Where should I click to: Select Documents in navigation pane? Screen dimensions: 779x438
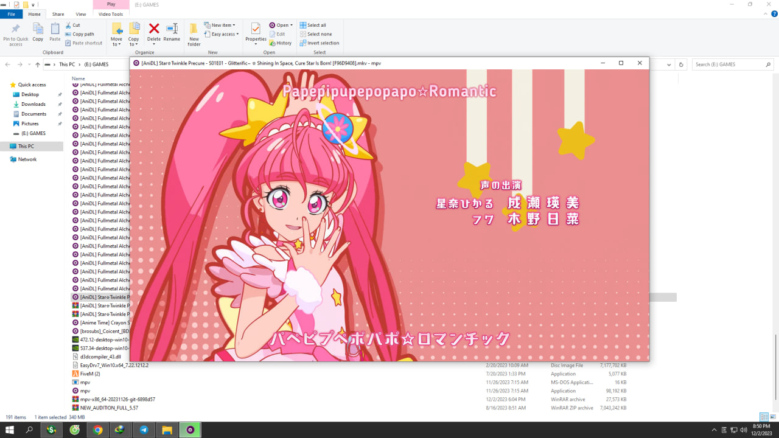pos(33,114)
